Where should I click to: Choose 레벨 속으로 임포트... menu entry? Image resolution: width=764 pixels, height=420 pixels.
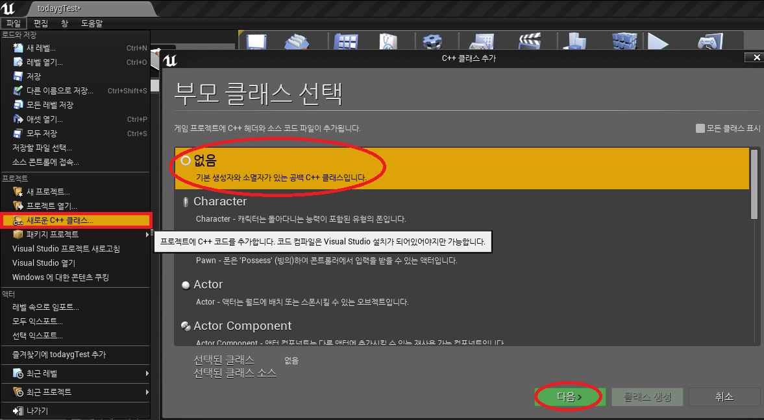(x=75, y=307)
